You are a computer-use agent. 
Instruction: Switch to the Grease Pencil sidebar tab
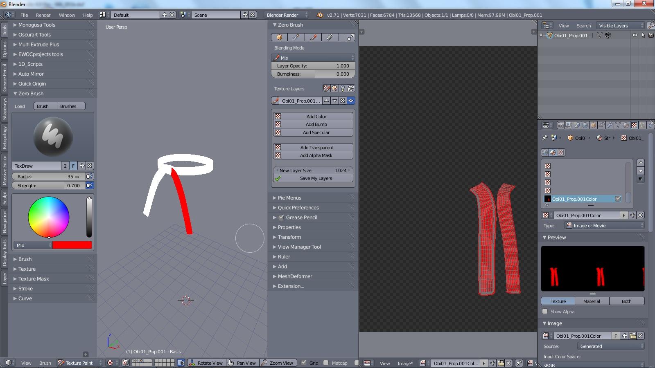tap(5, 78)
